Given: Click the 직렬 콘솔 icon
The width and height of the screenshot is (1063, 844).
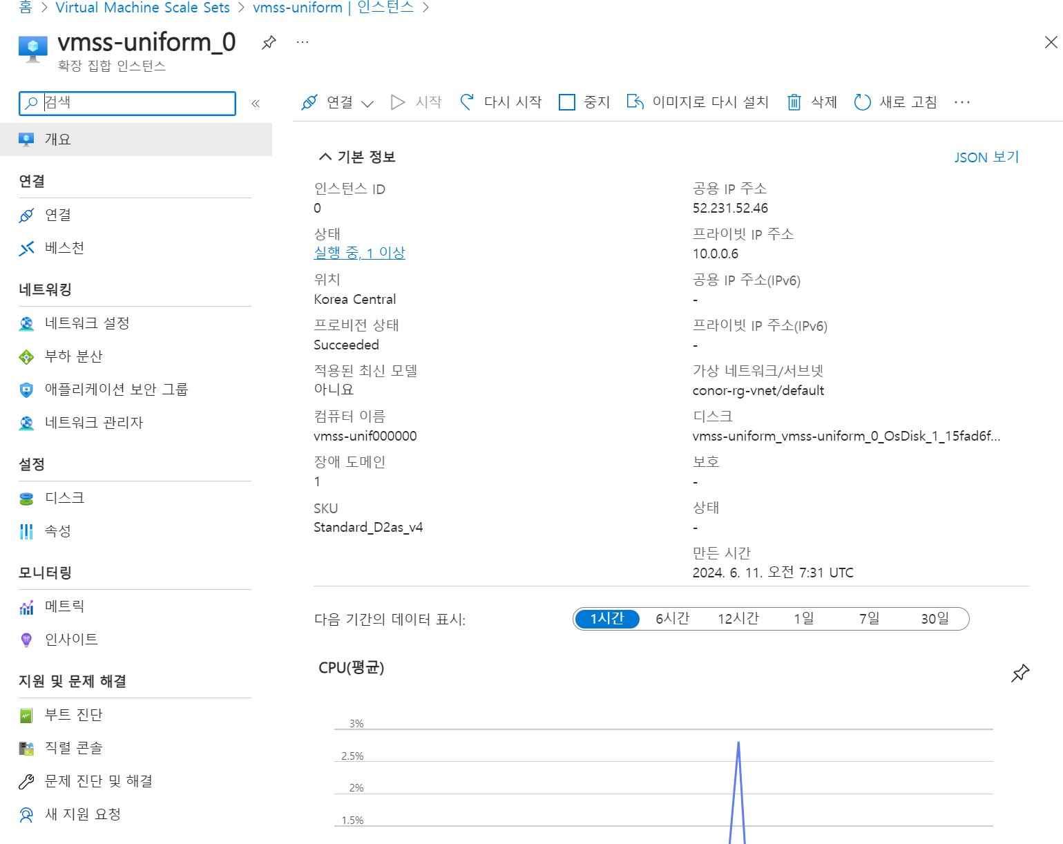Looking at the screenshot, I should (26, 748).
